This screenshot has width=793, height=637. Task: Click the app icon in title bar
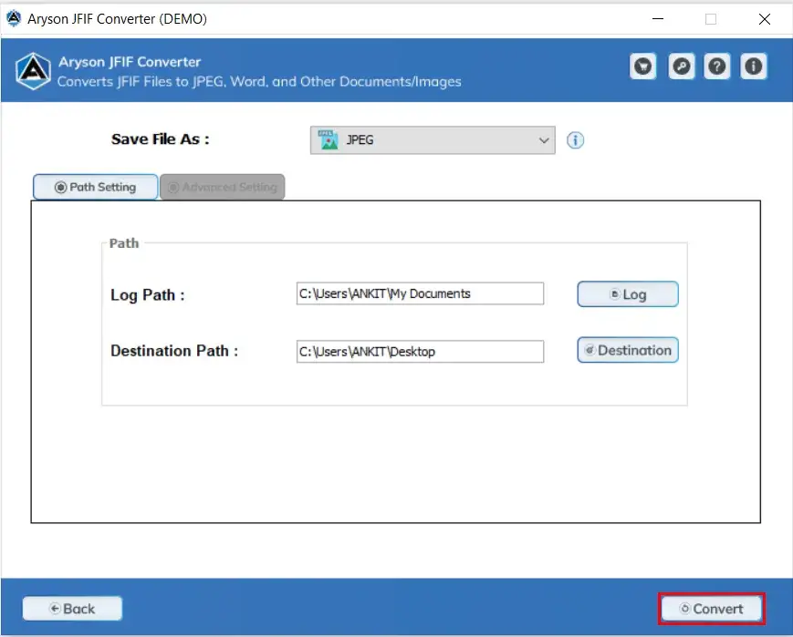[14, 19]
